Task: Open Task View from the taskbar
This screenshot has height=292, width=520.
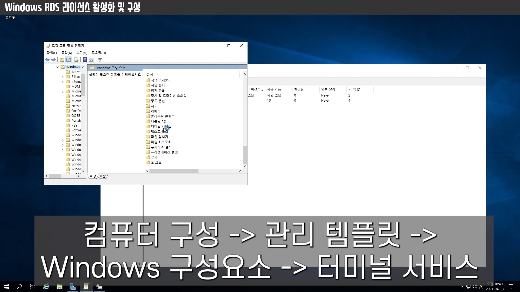Action: point(32,287)
